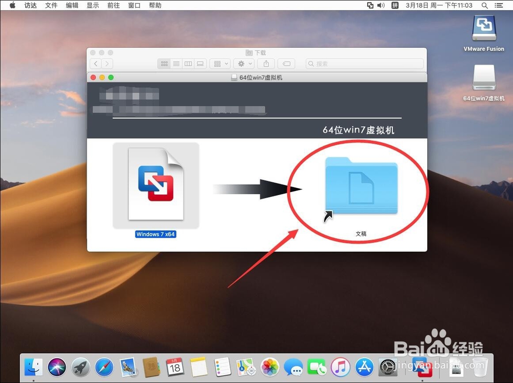This screenshot has height=383, width=513.
Task: Open Maps from the Dock
Action: pyautogui.click(x=246, y=367)
